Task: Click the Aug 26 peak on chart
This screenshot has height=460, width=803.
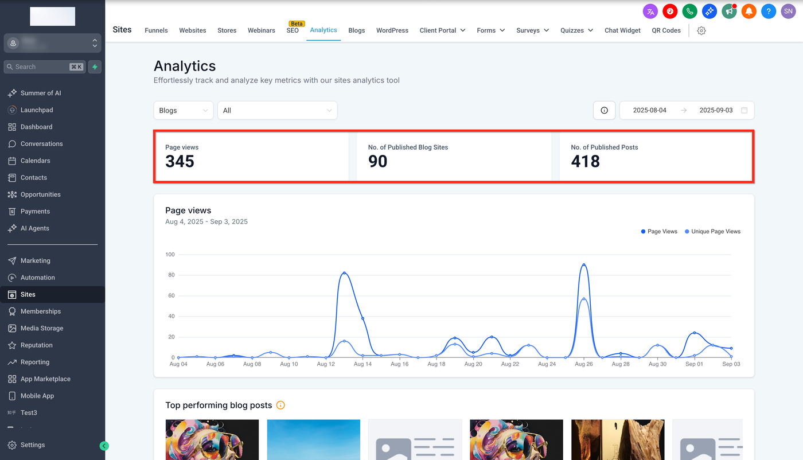Action: (583, 264)
